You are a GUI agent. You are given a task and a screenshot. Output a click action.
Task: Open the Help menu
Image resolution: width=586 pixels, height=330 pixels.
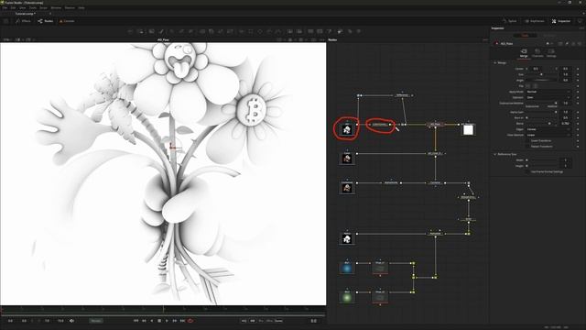[x=81, y=7]
